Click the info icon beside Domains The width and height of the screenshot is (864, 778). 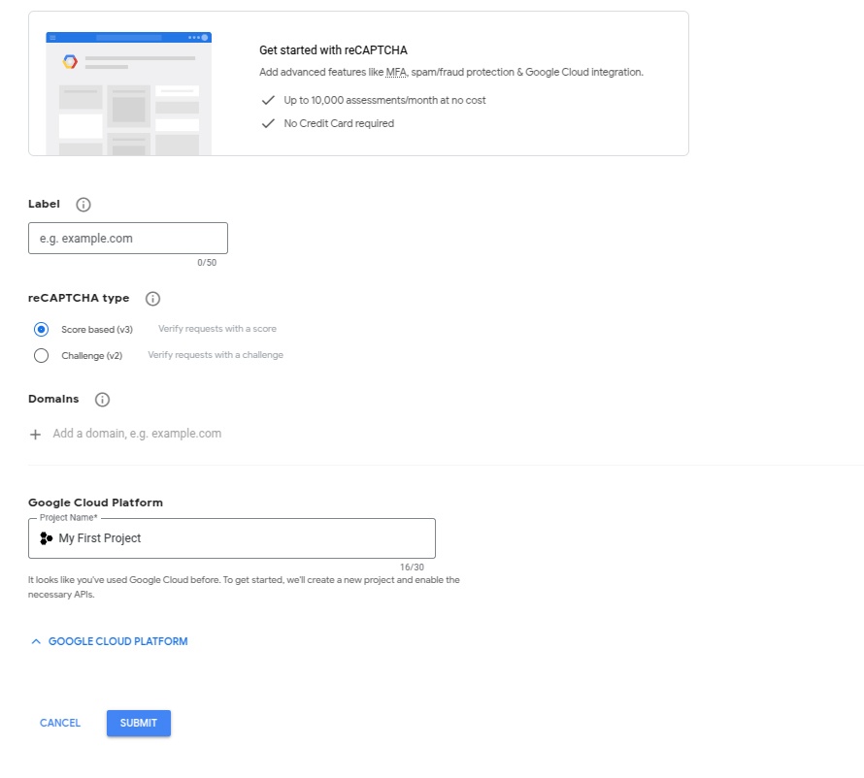pos(102,400)
